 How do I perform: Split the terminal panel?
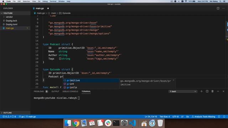click(x=207, y=91)
